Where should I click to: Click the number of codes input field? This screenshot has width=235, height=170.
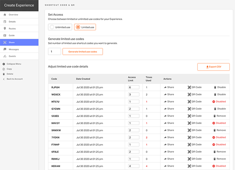(x=55, y=52)
